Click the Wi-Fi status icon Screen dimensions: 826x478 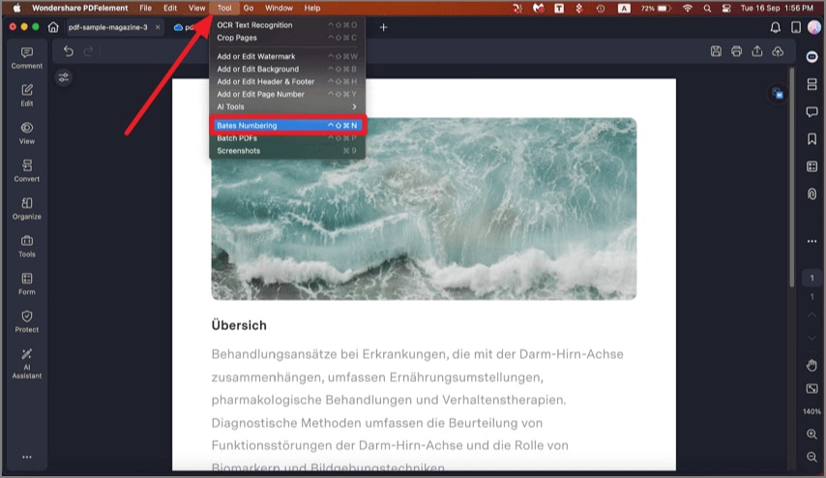click(688, 8)
